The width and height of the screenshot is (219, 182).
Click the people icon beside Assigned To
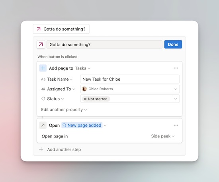43,89
